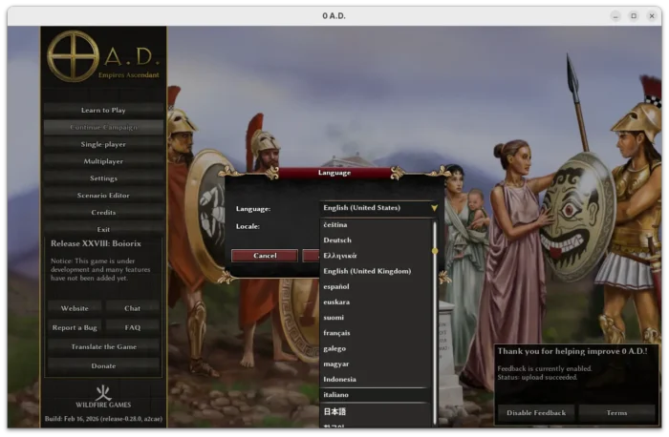
Task: Open the Learn to Play menu
Action: pyautogui.click(x=103, y=111)
